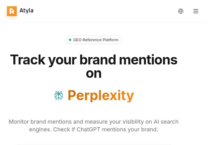Click the Atyla brand name text

click(26, 11)
